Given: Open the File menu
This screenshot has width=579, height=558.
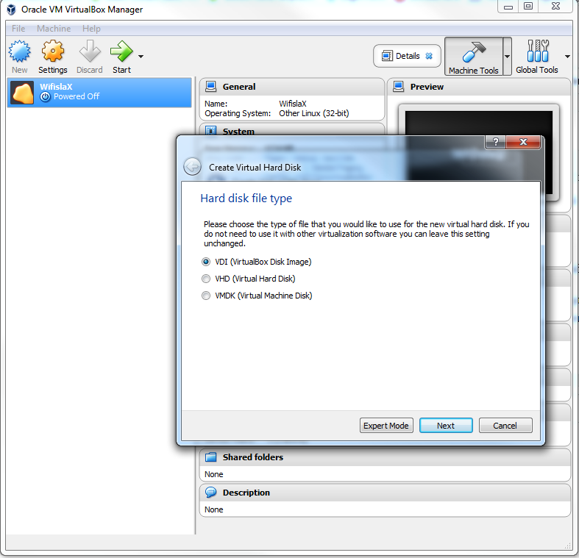Looking at the screenshot, I should point(18,29).
